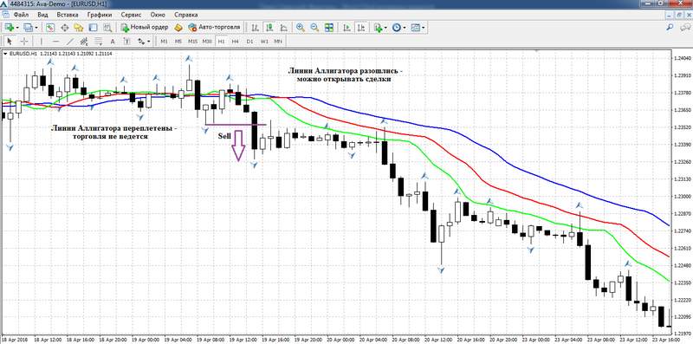Select the trendline drawing tool
This screenshot has width=693, height=344.
[70, 41]
